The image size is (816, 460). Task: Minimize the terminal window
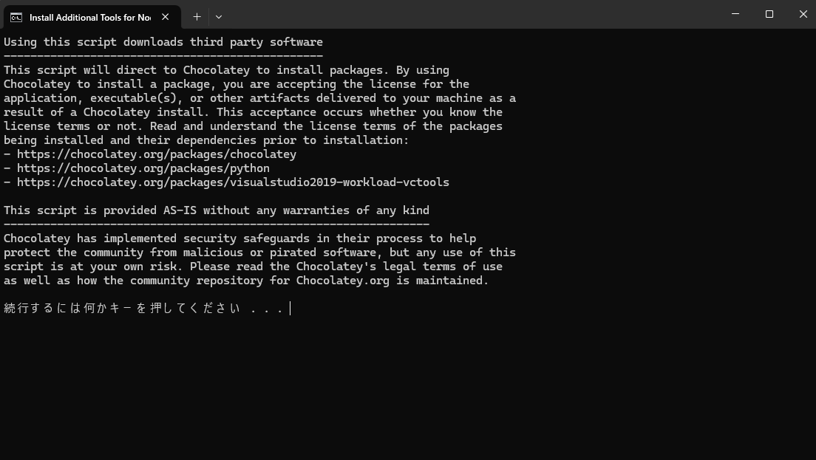click(734, 14)
